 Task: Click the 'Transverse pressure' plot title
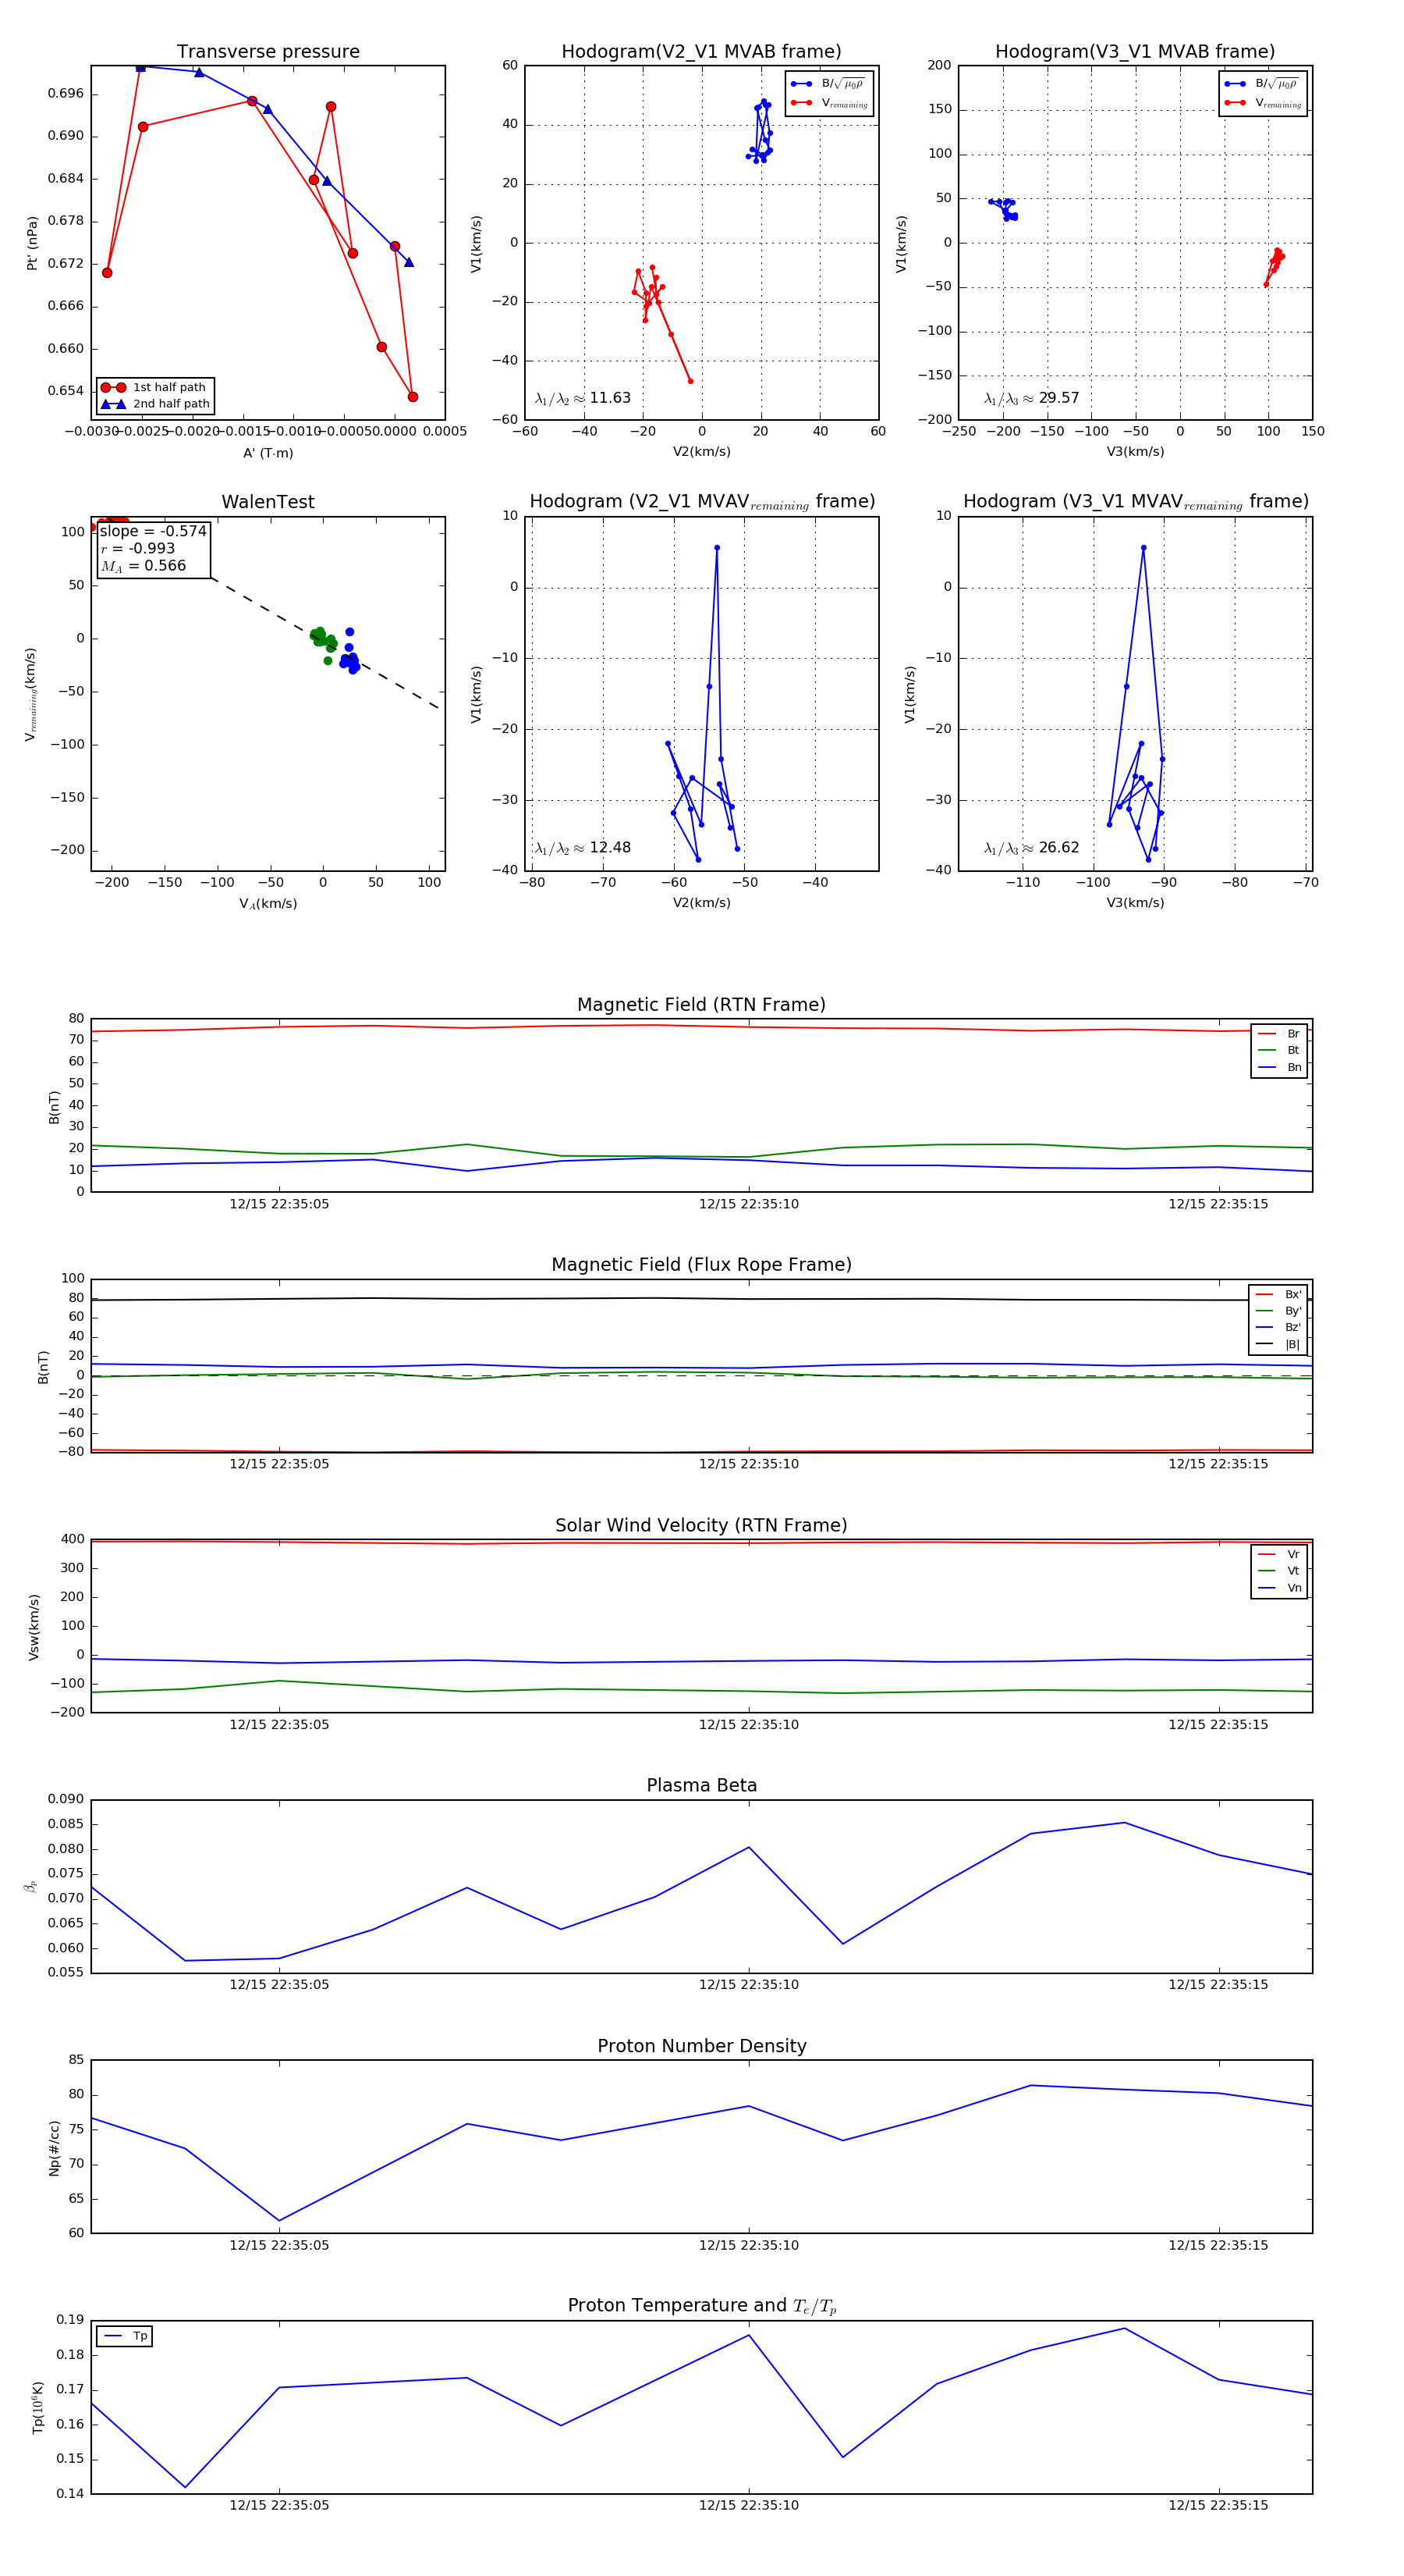(x=268, y=52)
